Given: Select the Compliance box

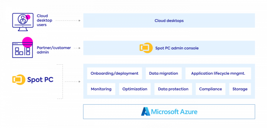Looking at the screenshot, I should point(211,89).
